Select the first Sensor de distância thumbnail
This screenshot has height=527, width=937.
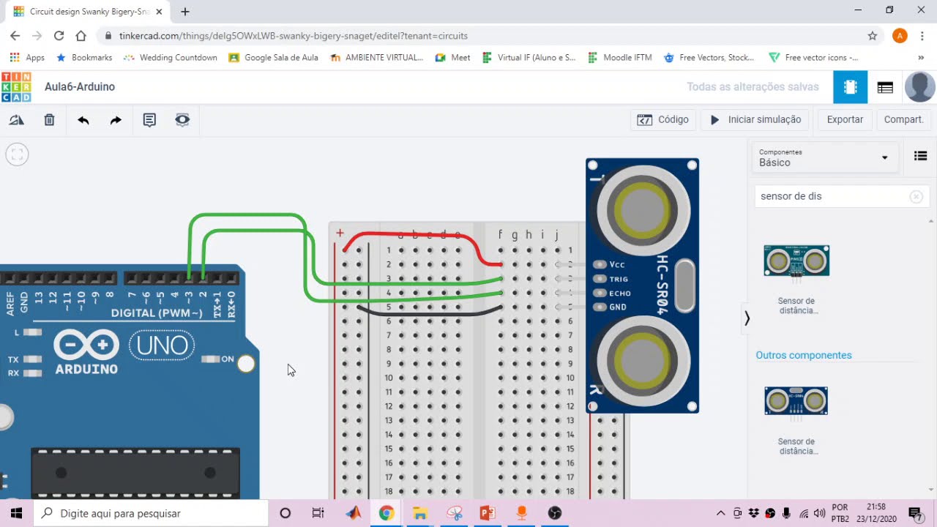tap(796, 261)
